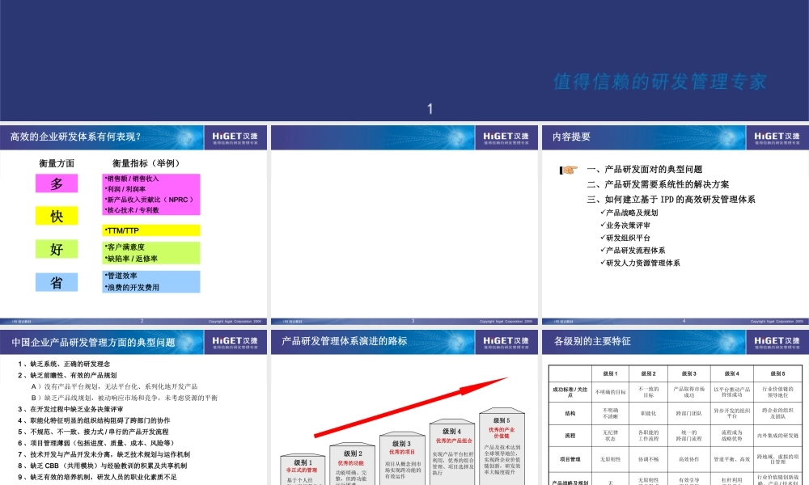Click the checkmark item 产品研发流程体系

(x=633, y=250)
